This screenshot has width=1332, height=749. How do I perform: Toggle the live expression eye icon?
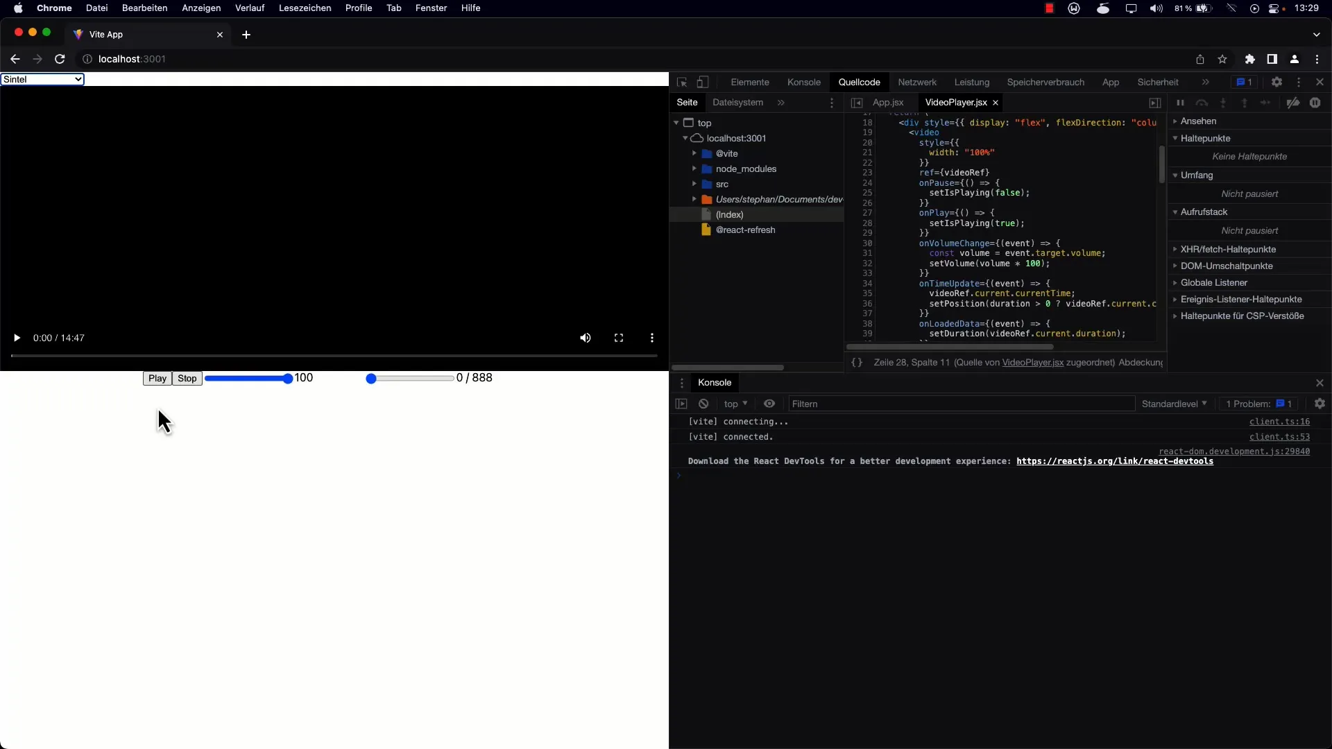(x=769, y=404)
